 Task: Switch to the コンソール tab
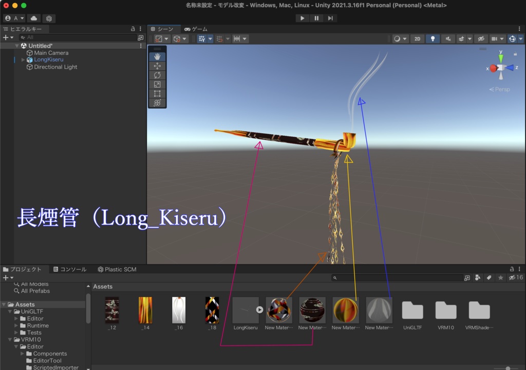pos(69,269)
